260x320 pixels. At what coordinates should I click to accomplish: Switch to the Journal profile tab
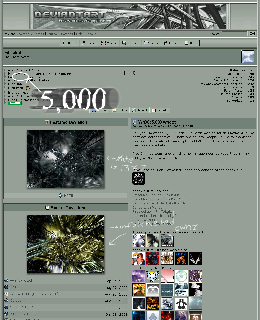click(140, 110)
